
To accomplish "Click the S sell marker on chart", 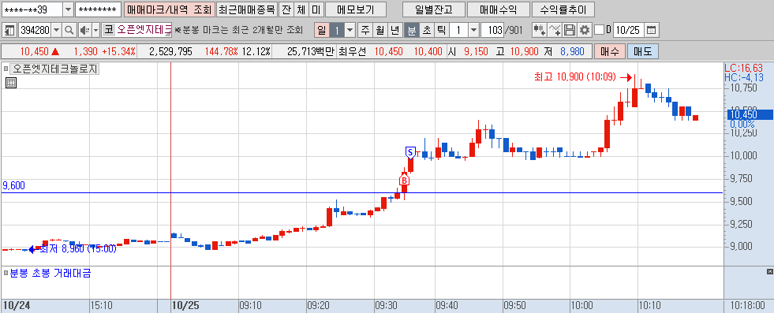I will click(409, 152).
